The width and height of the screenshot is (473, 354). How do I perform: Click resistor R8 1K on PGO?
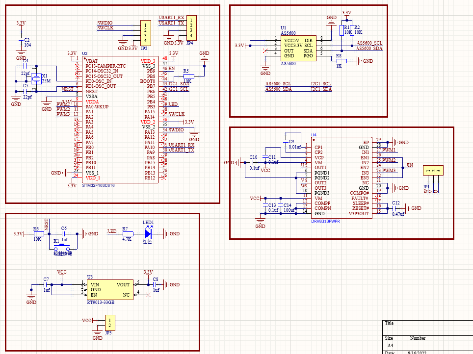click(340, 61)
